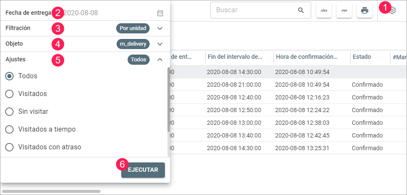Click the search magnifier icon
Viewport: 407px width, 195px height.
[x=301, y=10]
